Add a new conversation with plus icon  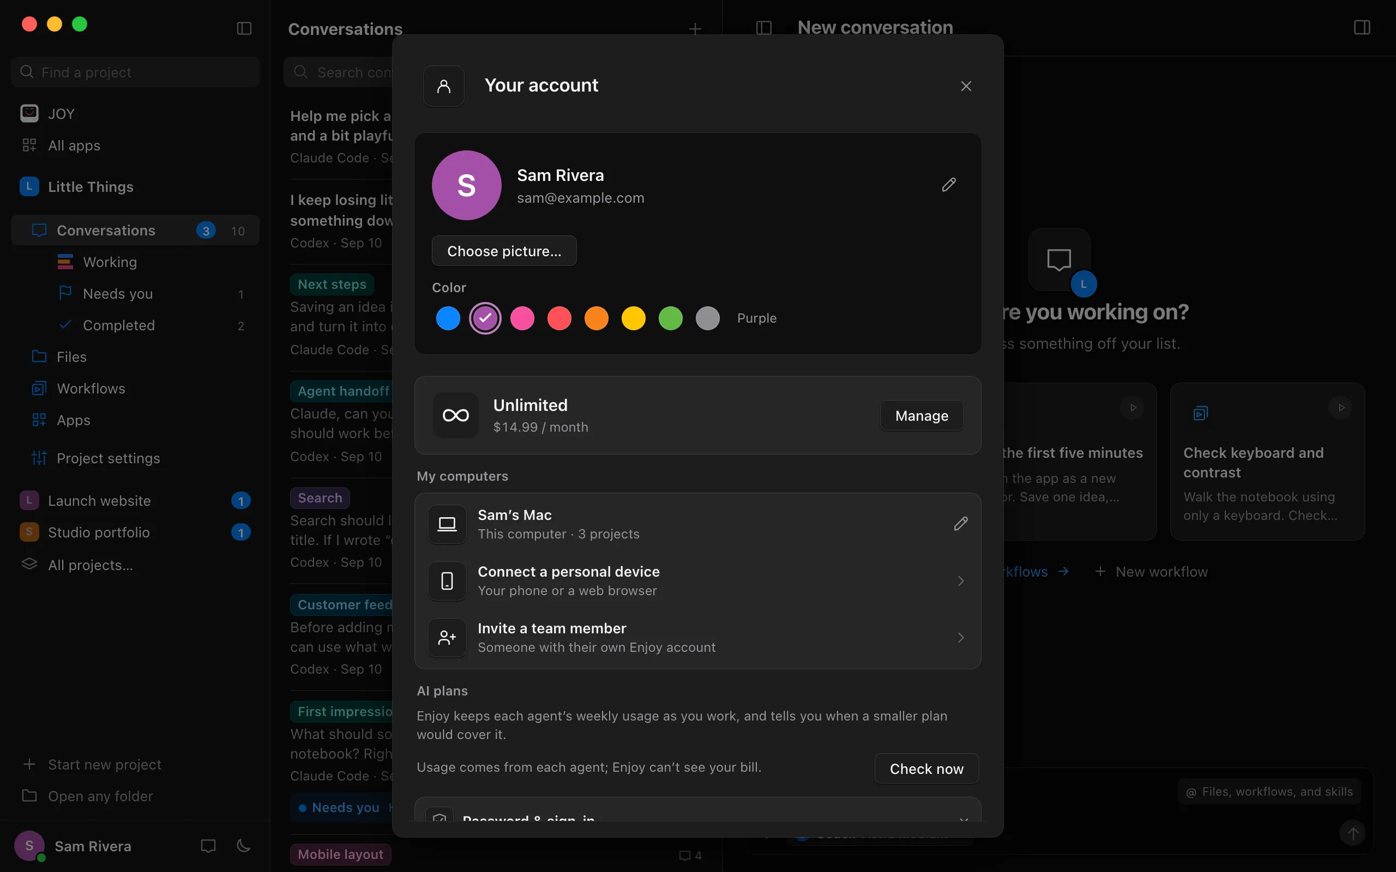coord(695,29)
